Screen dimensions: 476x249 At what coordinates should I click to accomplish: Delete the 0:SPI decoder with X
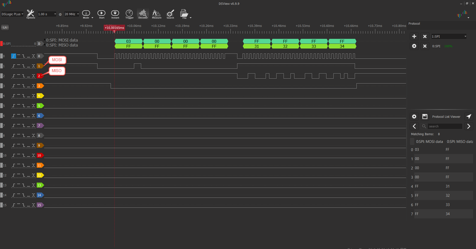click(425, 46)
